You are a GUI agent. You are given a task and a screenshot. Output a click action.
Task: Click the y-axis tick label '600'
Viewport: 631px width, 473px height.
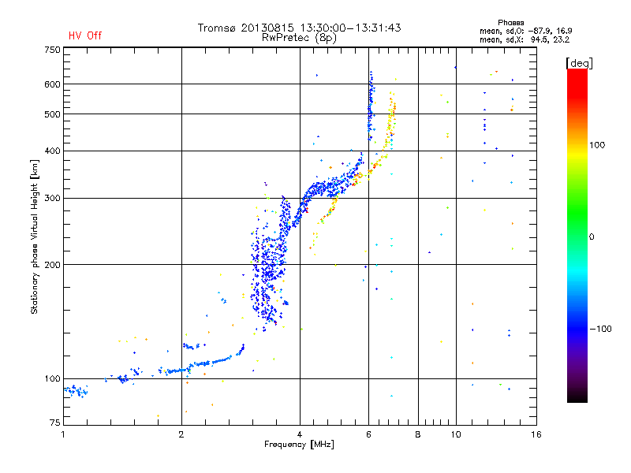[53, 84]
